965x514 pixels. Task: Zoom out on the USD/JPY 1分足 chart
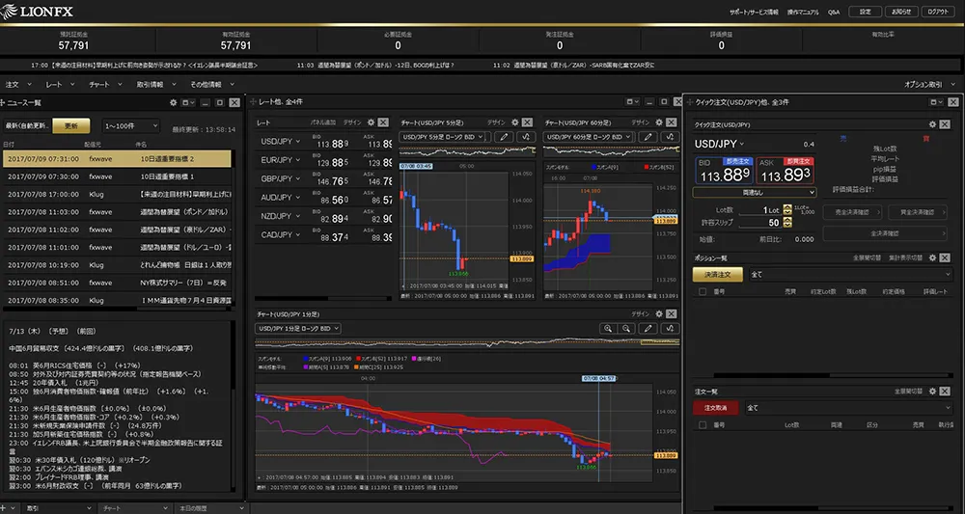pyautogui.click(x=626, y=328)
